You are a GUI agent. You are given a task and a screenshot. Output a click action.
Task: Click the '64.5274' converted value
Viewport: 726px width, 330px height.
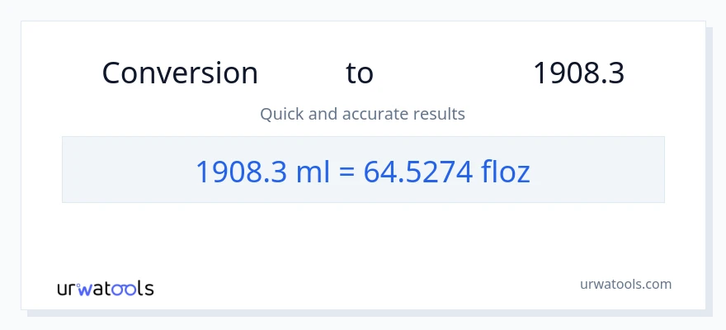(420, 172)
